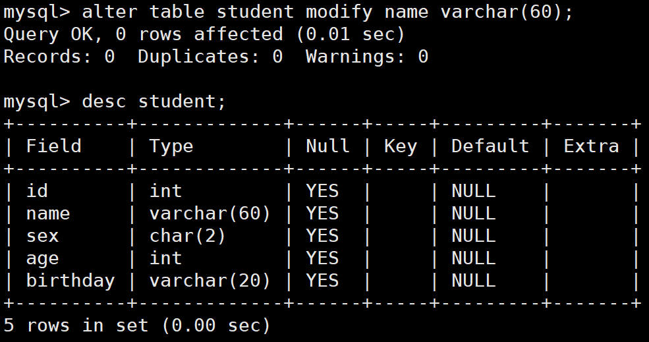Click the 'age' field cell
This screenshot has width=649, height=342.
[x=43, y=259]
